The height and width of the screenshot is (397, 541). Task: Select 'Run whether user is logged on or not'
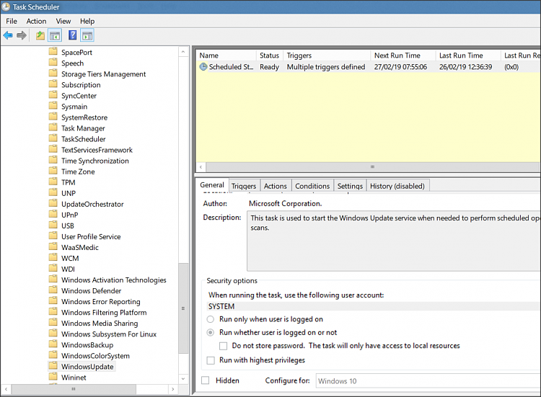pyautogui.click(x=210, y=333)
